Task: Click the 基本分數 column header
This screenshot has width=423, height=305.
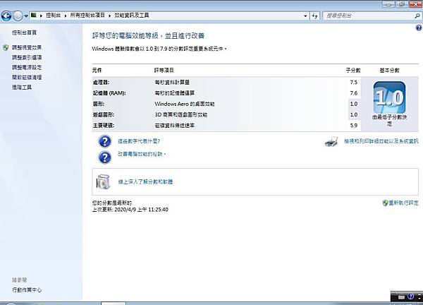Action: [389, 70]
